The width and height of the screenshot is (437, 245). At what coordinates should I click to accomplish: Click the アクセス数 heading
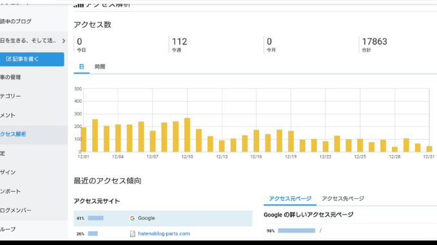[92, 24]
